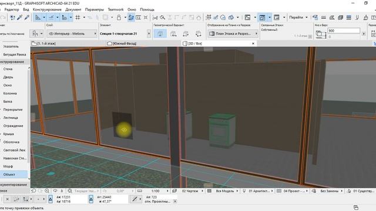Click the paint roller surface icon
Screen dimensions: 376x211
click(x=315, y=18)
